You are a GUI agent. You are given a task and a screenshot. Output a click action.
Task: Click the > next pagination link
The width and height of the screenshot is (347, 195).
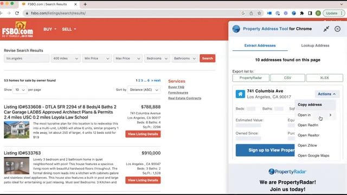click(x=156, y=81)
